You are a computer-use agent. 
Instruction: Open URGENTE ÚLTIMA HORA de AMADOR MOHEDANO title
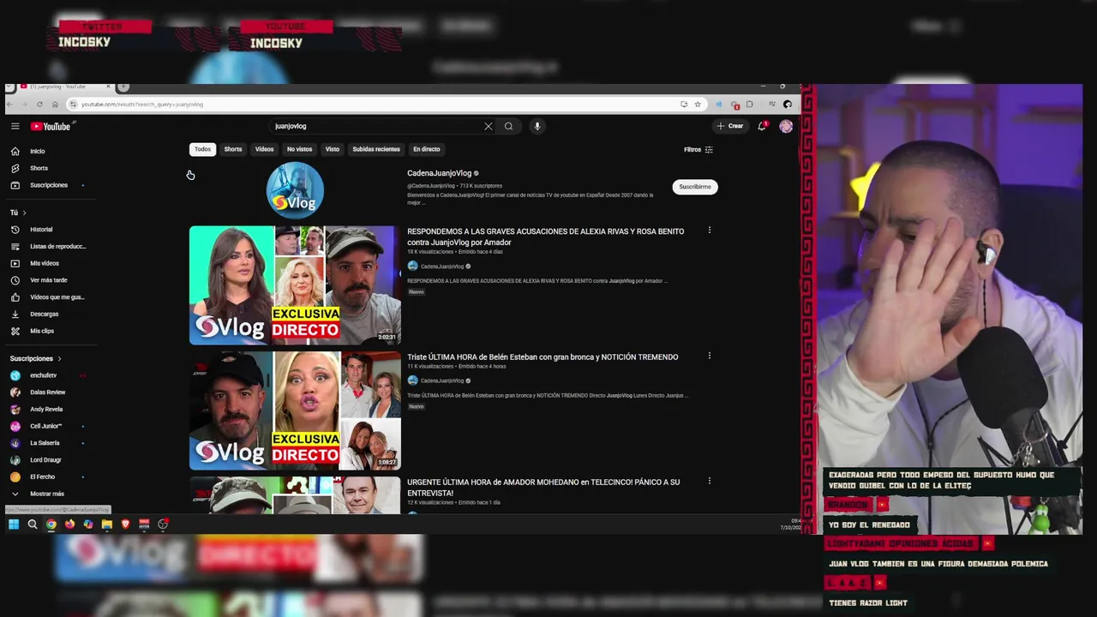coord(543,488)
